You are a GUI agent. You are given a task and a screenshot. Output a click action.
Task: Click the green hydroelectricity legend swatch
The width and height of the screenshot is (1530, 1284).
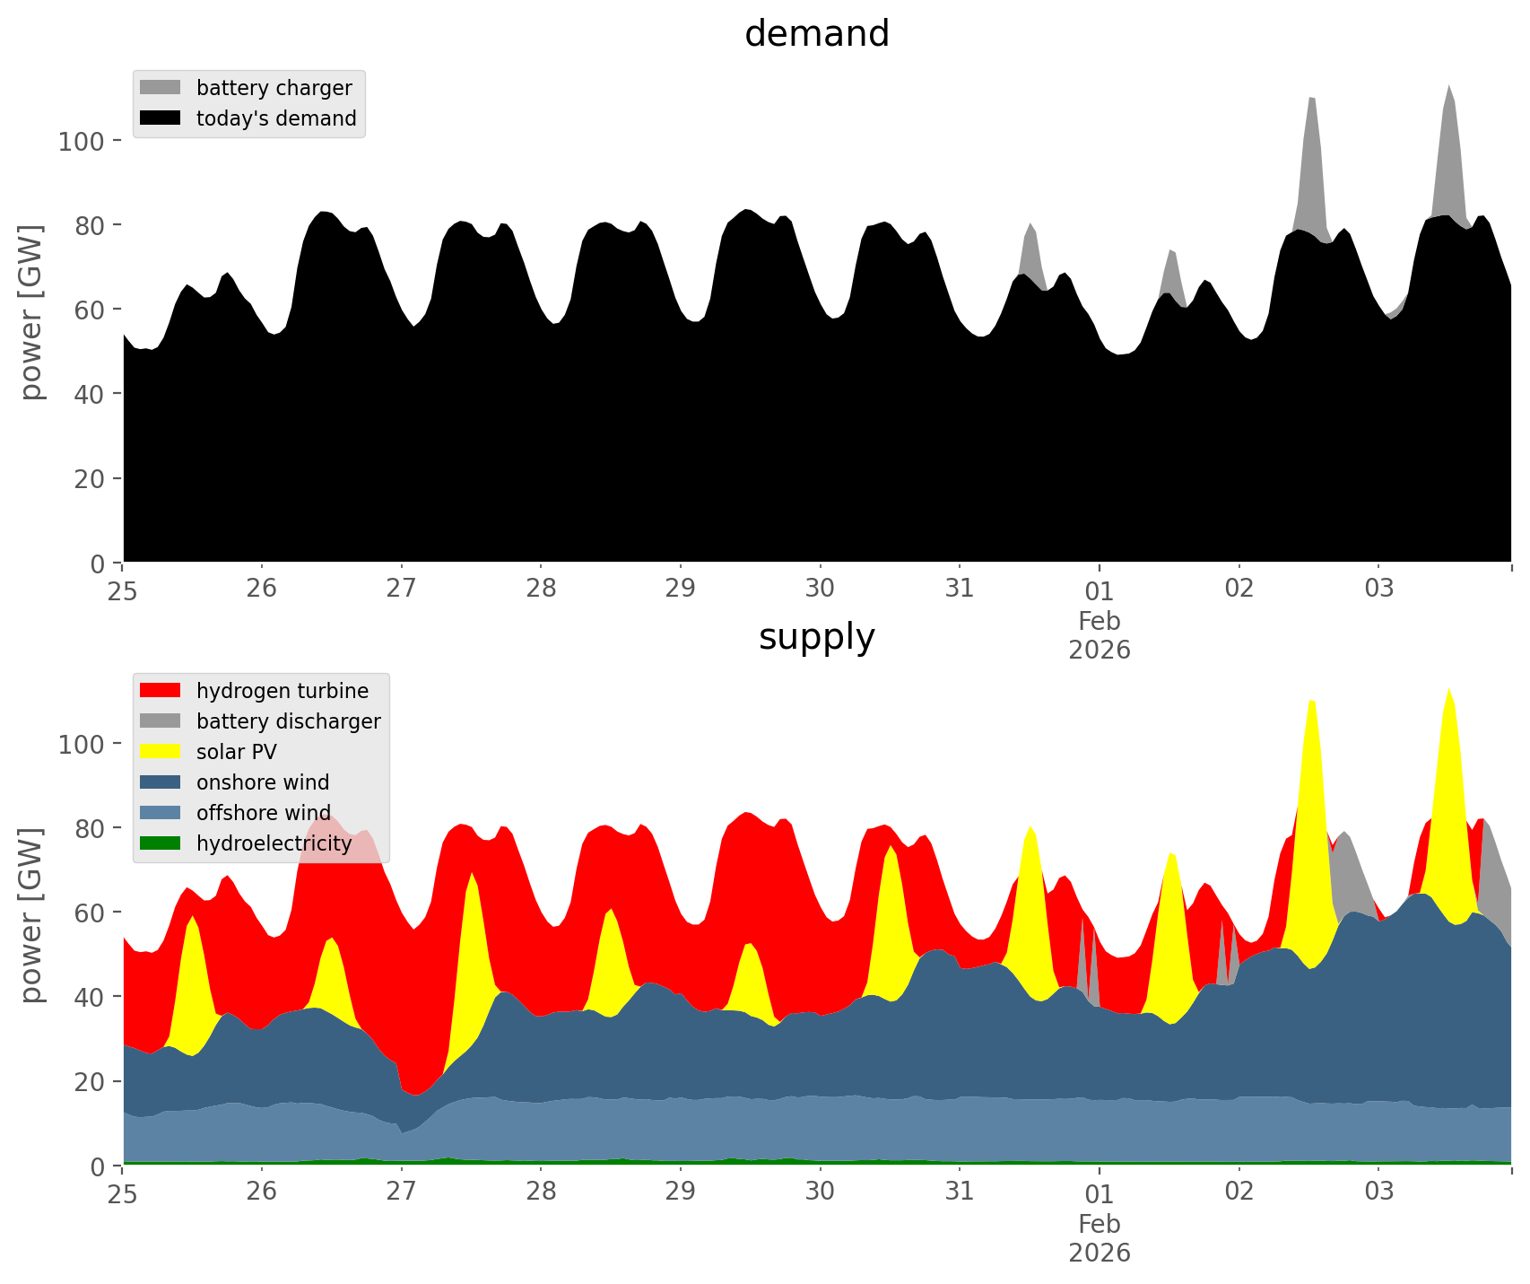point(161,843)
